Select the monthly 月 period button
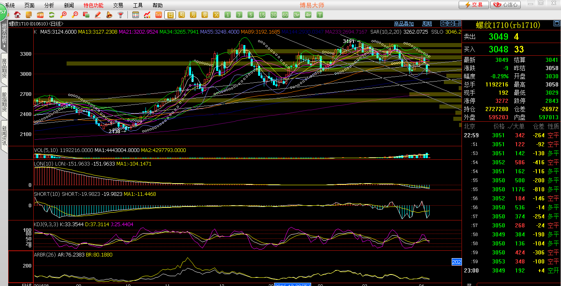This screenshot has height=286, width=561. [193, 15]
